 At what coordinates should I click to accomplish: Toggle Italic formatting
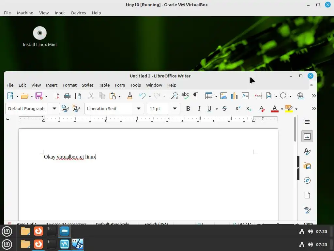click(x=199, y=109)
